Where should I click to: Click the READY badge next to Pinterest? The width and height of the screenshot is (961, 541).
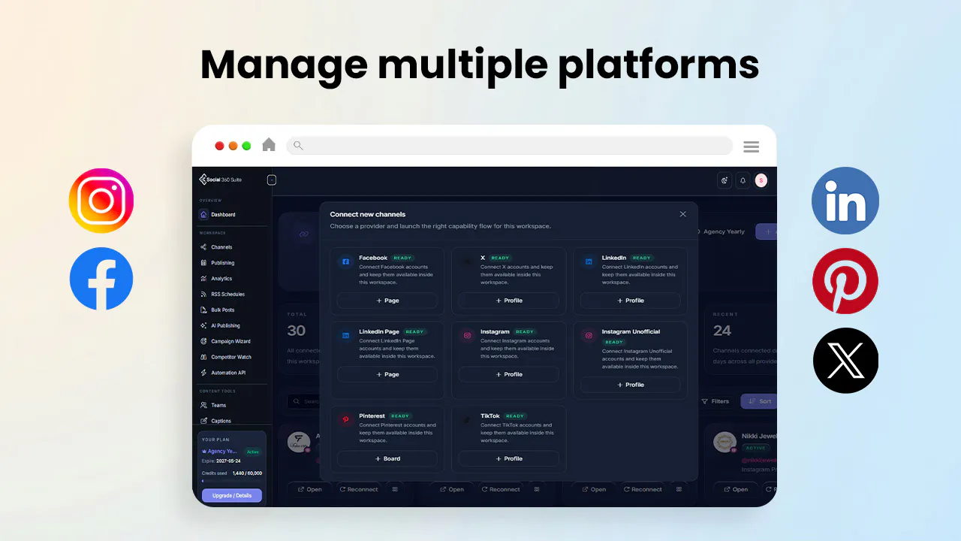pyautogui.click(x=400, y=416)
